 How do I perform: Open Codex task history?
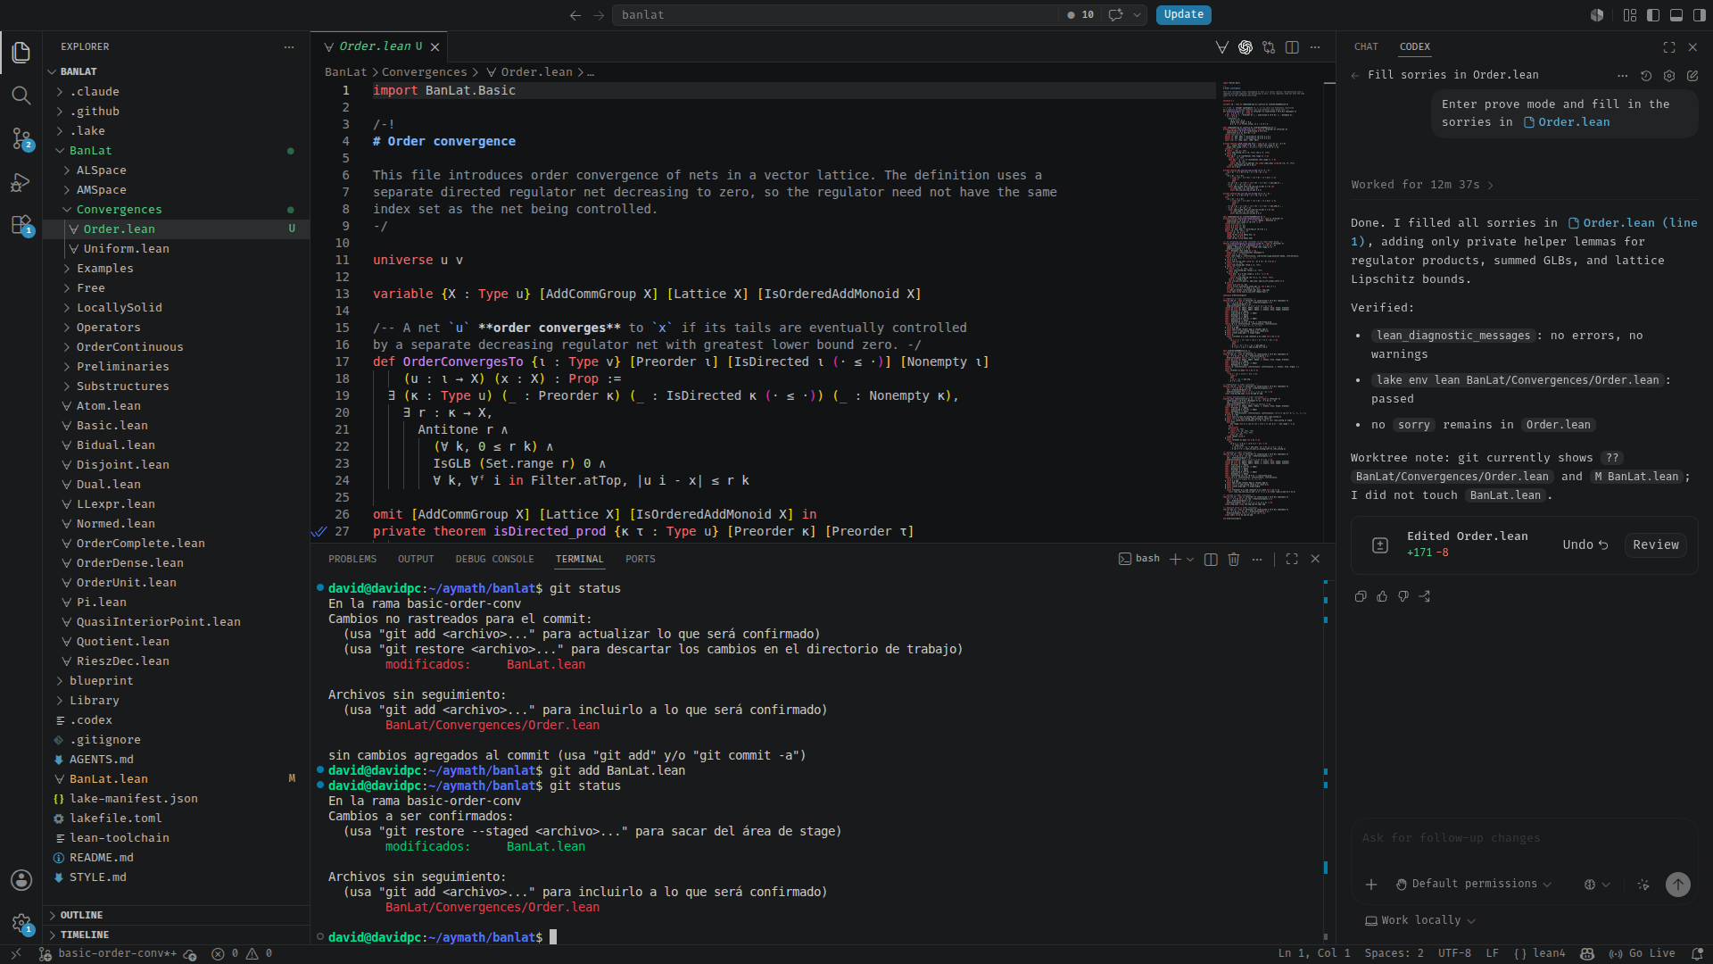coord(1646,76)
